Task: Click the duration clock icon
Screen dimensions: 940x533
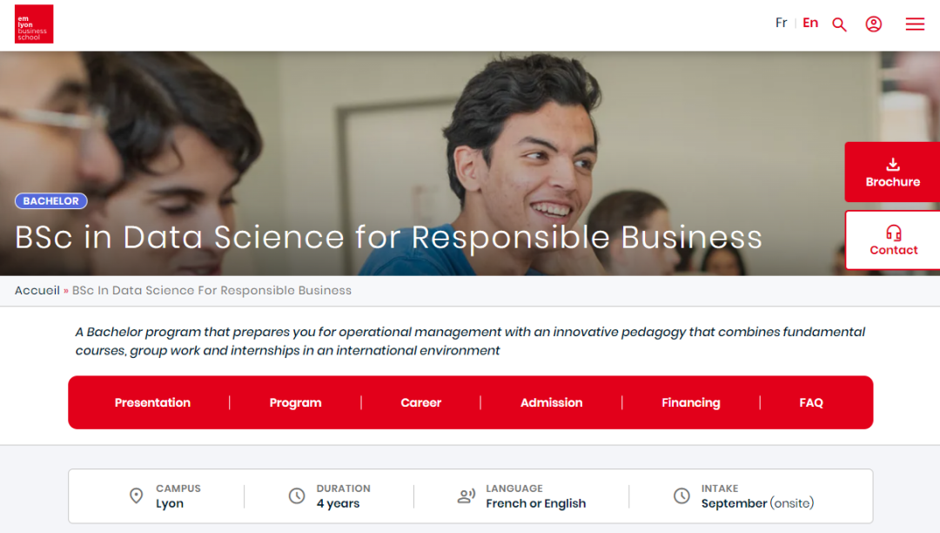Action: pos(297,496)
